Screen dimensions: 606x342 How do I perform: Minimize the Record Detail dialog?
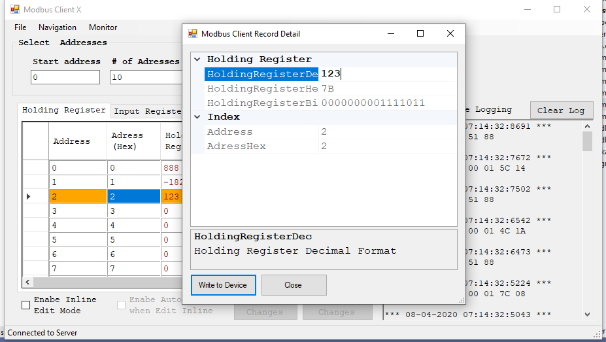pos(391,33)
